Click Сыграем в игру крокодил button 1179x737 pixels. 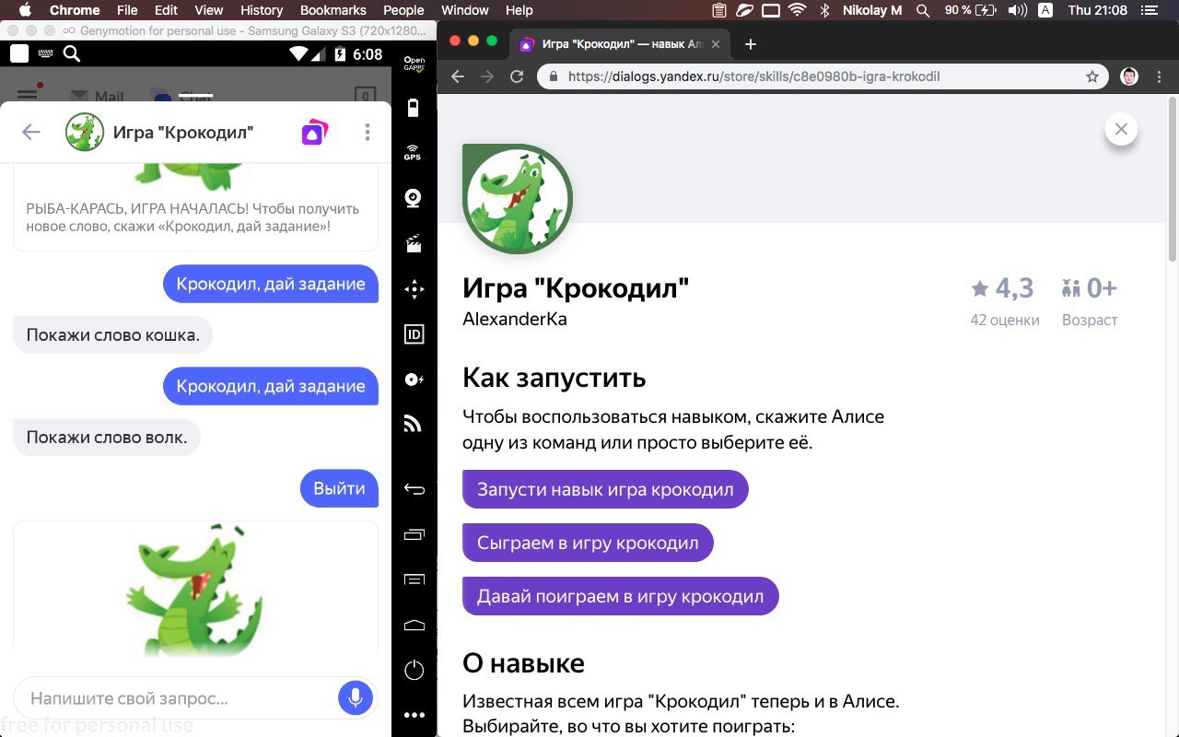(588, 543)
